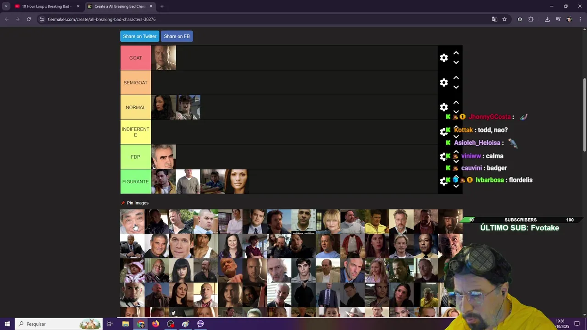Viewport: 587px width, 330px height.
Task: Open the painter palette app in taskbar
Action: [x=185, y=324]
